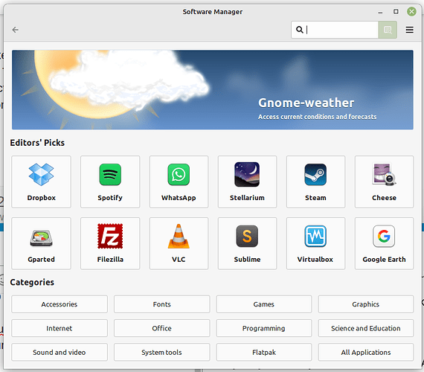Go back with the arrow button

click(16, 30)
